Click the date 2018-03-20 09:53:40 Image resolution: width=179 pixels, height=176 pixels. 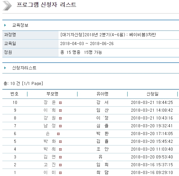(152, 157)
